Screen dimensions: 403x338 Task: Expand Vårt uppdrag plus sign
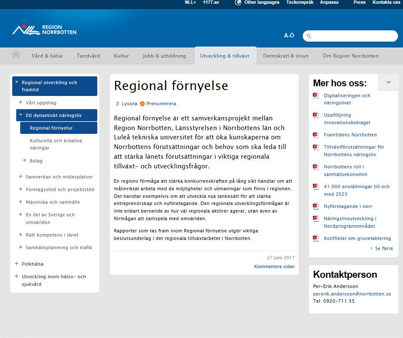[x=21, y=102]
